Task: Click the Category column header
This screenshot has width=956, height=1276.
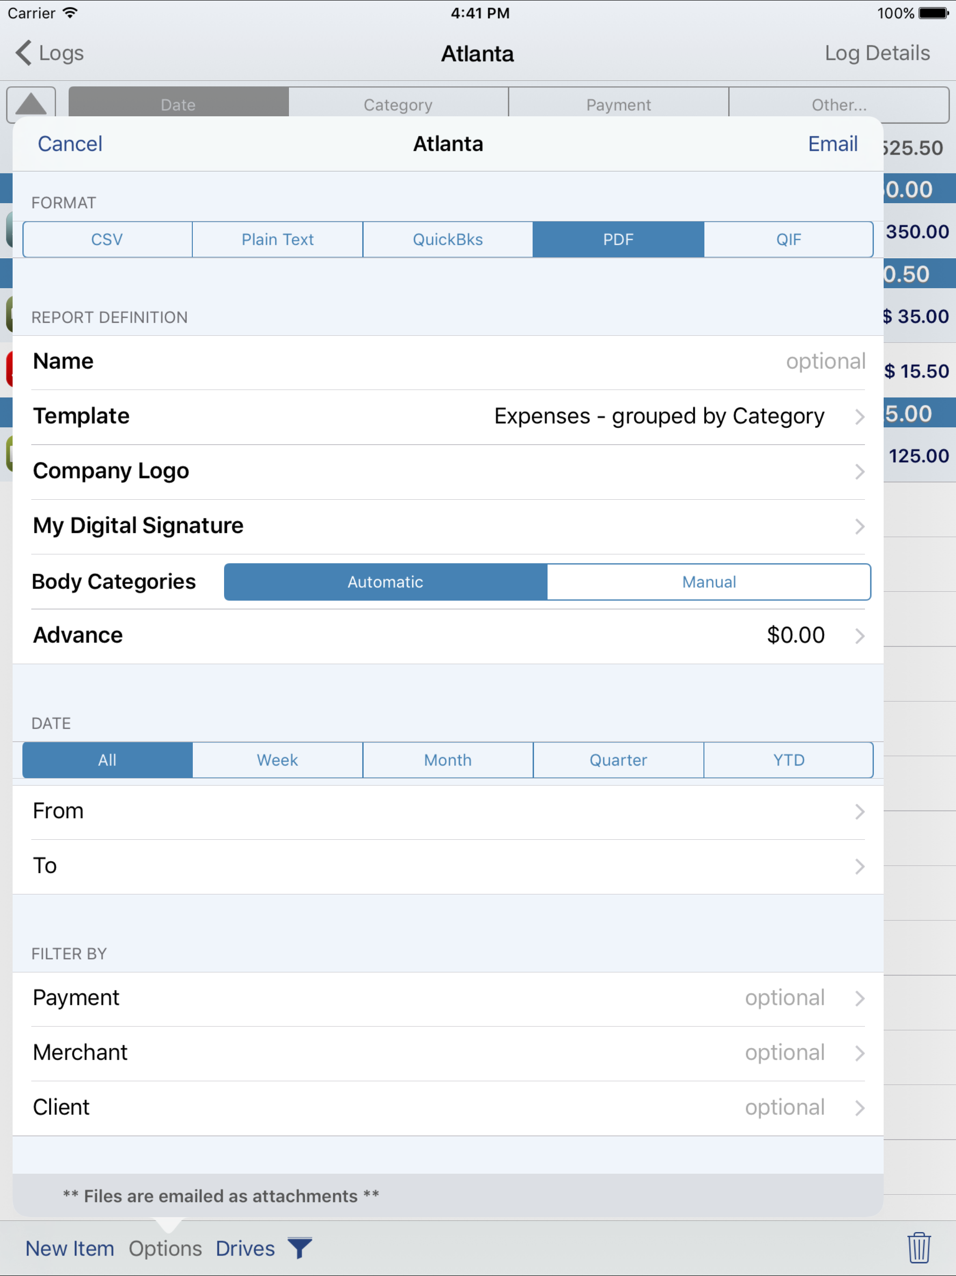Action: click(x=397, y=104)
